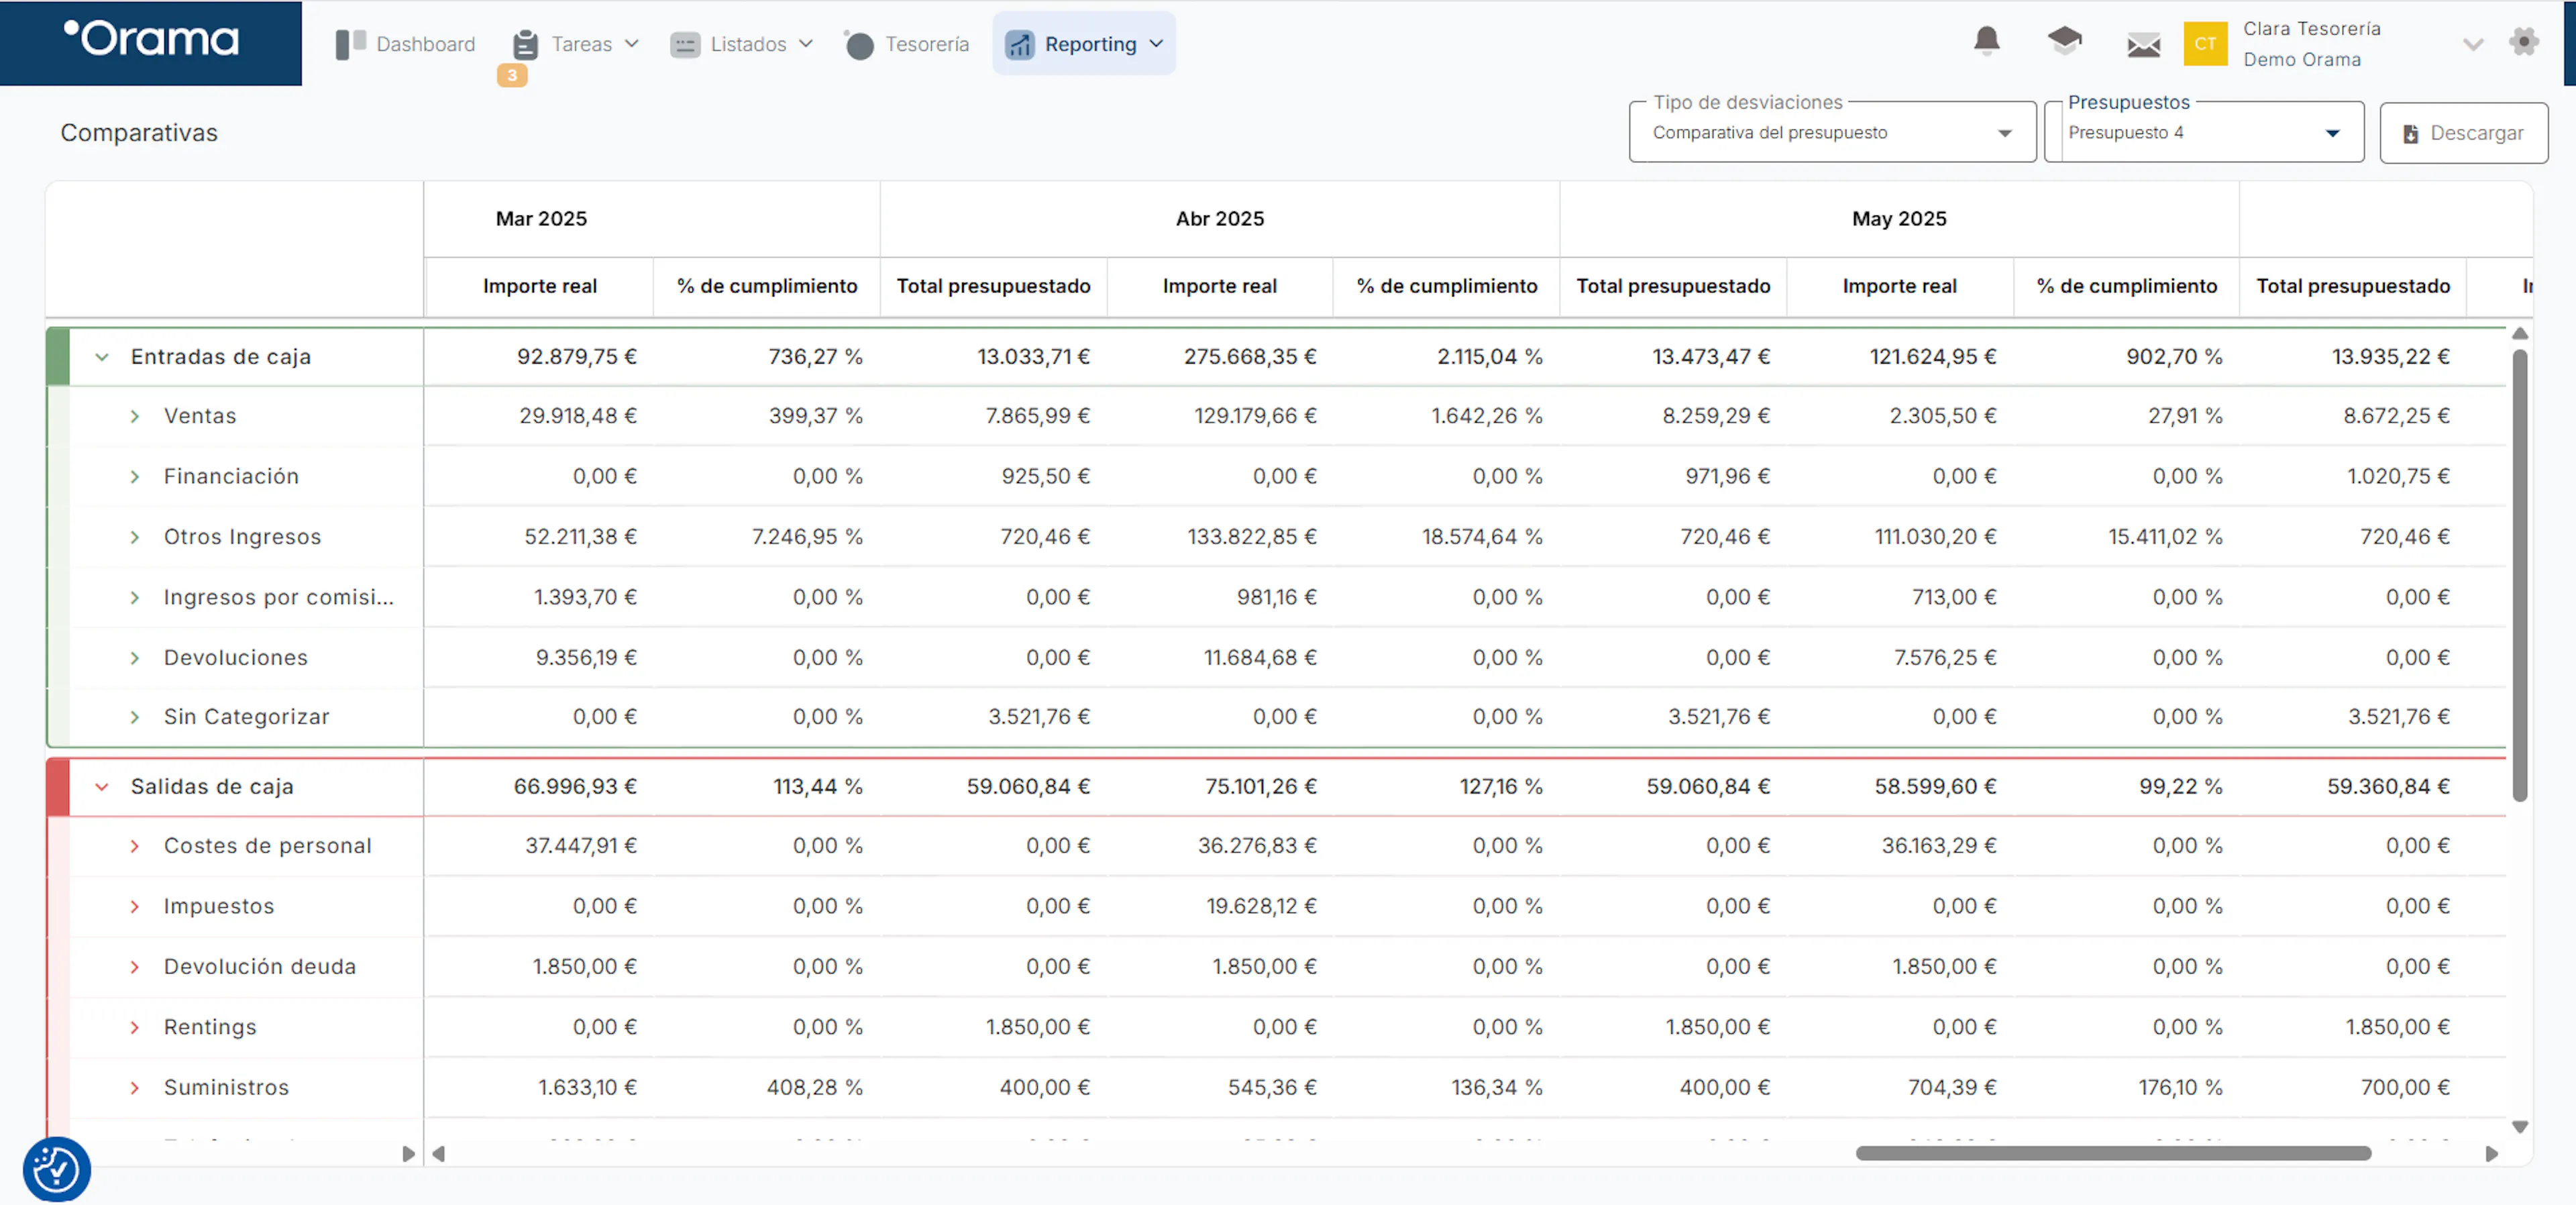Click the accessibility widget icon
Viewport: 2576px width, 1205px height.
[x=56, y=1169]
